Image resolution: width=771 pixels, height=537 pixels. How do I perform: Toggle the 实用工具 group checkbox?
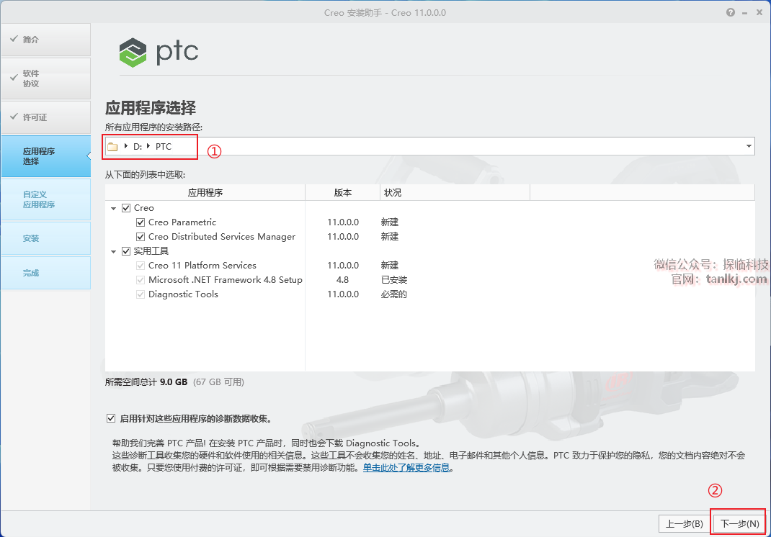click(126, 251)
